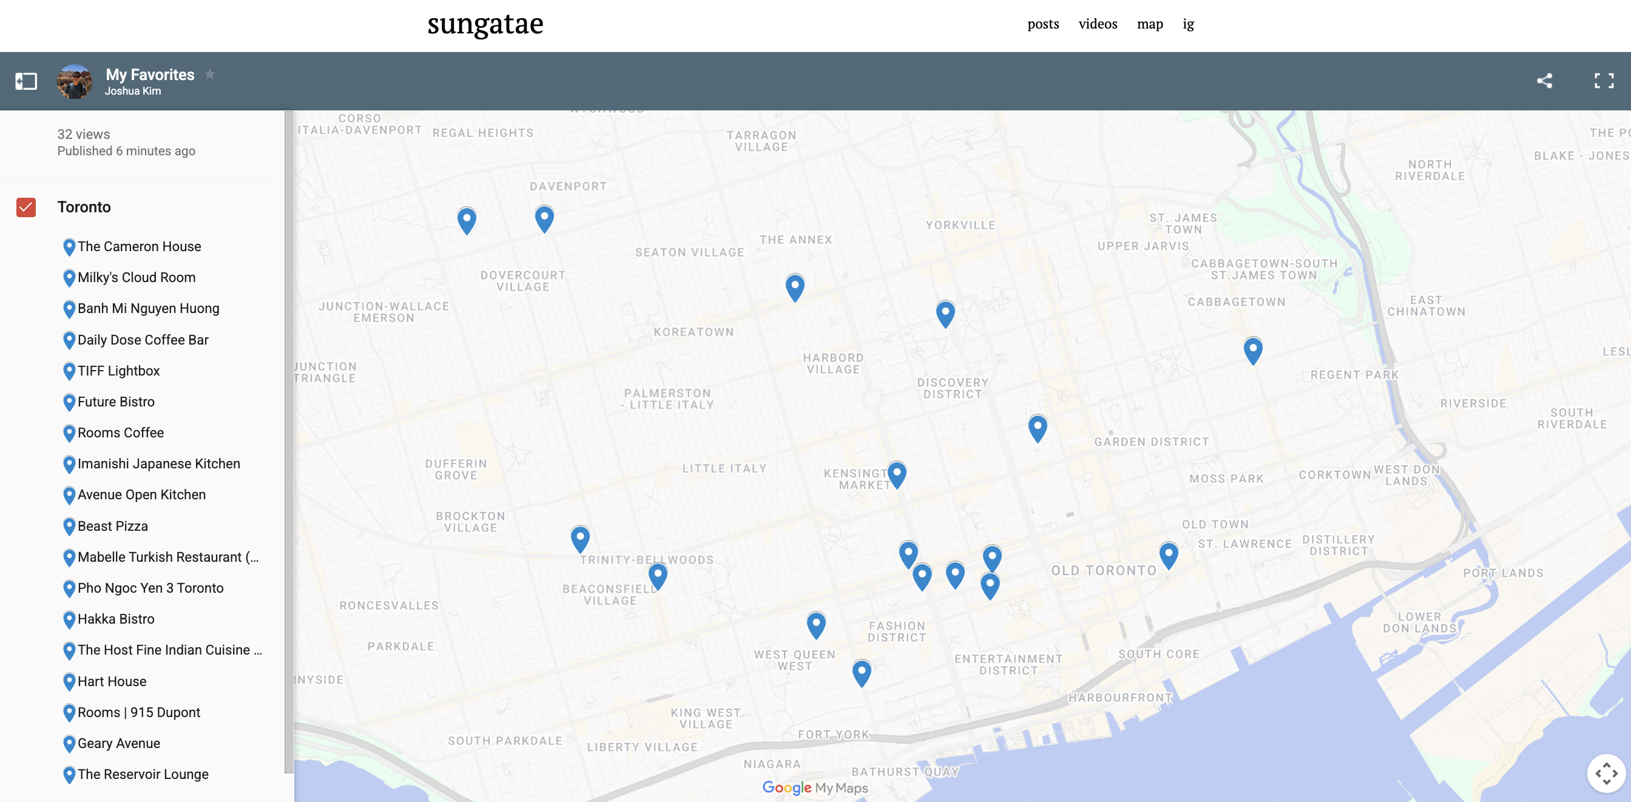The image size is (1631, 802).
Task: Open the Geary Avenue entry
Action: tap(119, 744)
